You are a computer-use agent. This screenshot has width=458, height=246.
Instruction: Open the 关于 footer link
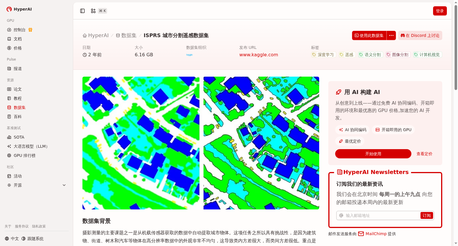click(x=8, y=226)
